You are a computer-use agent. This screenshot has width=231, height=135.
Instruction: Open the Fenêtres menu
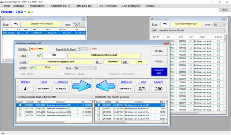click(x=149, y=6)
